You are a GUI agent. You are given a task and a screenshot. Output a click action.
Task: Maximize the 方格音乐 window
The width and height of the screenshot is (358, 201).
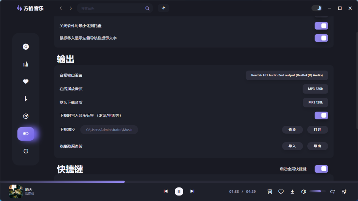(340, 8)
